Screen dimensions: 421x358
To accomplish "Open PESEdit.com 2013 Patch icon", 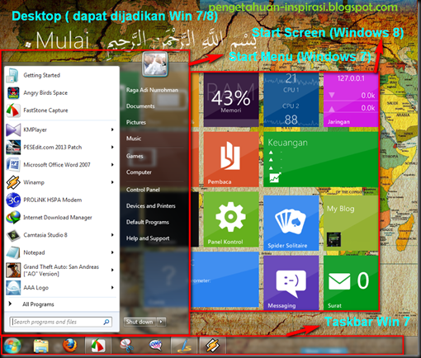I will [x=13, y=147].
